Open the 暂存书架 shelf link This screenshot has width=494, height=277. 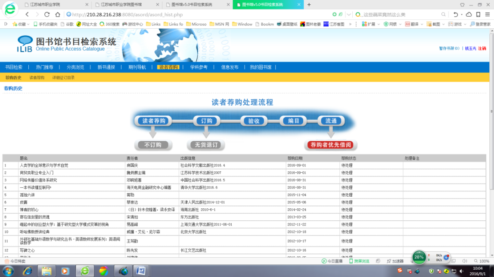click(x=449, y=49)
